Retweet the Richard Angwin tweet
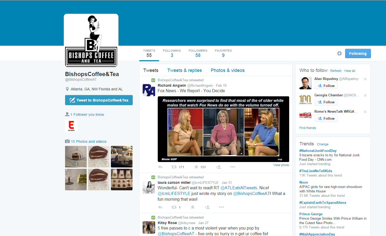The height and width of the screenshot is (236, 386). click(x=174, y=167)
